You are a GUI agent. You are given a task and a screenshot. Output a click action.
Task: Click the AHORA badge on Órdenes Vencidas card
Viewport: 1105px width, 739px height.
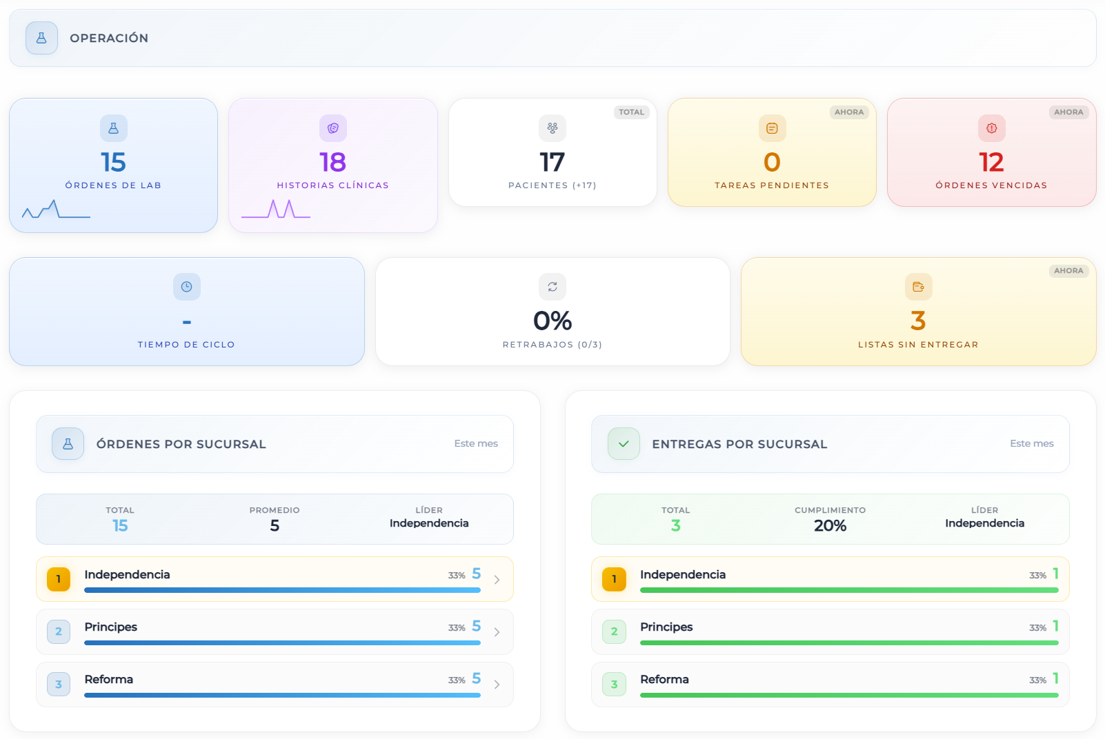pos(1068,112)
